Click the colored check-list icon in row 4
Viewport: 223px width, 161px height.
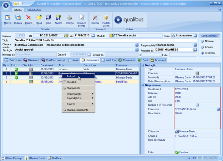(x=31, y=82)
